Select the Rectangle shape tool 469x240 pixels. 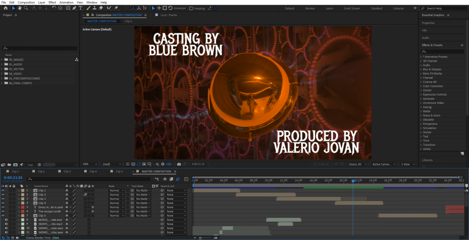68,8
